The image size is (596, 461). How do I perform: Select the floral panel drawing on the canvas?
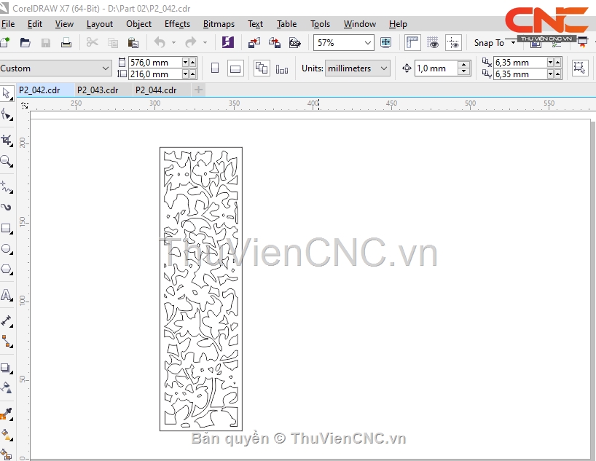pyautogui.click(x=201, y=289)
